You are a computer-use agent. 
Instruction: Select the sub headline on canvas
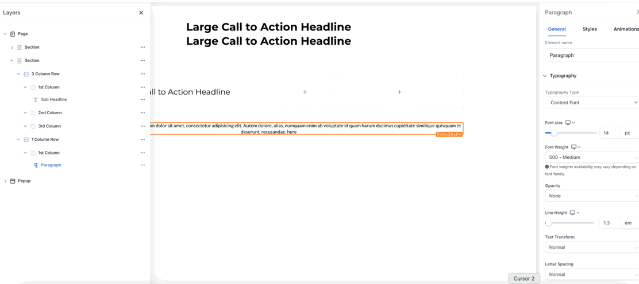[x=190, y=92]
